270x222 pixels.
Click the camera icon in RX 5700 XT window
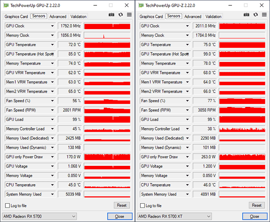pos(246,15)
